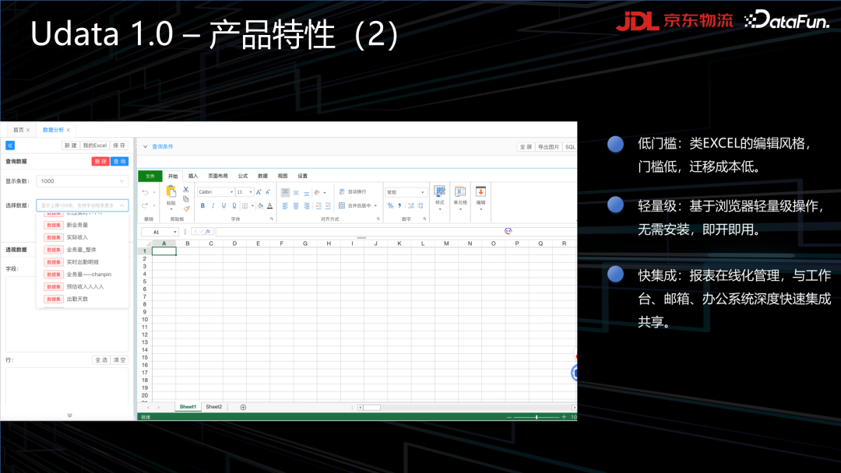This screenshot has height=473, width=841.
Task: Click the 选择数据 search dropdown field
Action: (82, 205)
